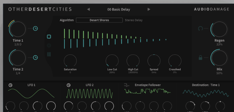Go to the previous preset with left arrow

[89, 9]
